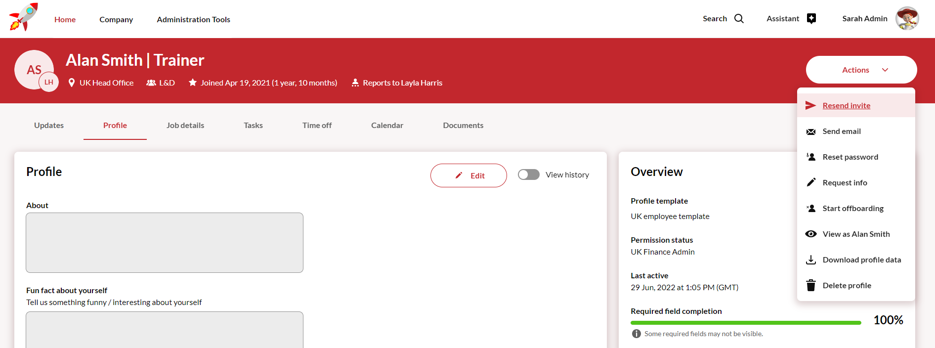Open the Assistant sparkle icon
Screen dimensions: 935x348
click(811, 19)
